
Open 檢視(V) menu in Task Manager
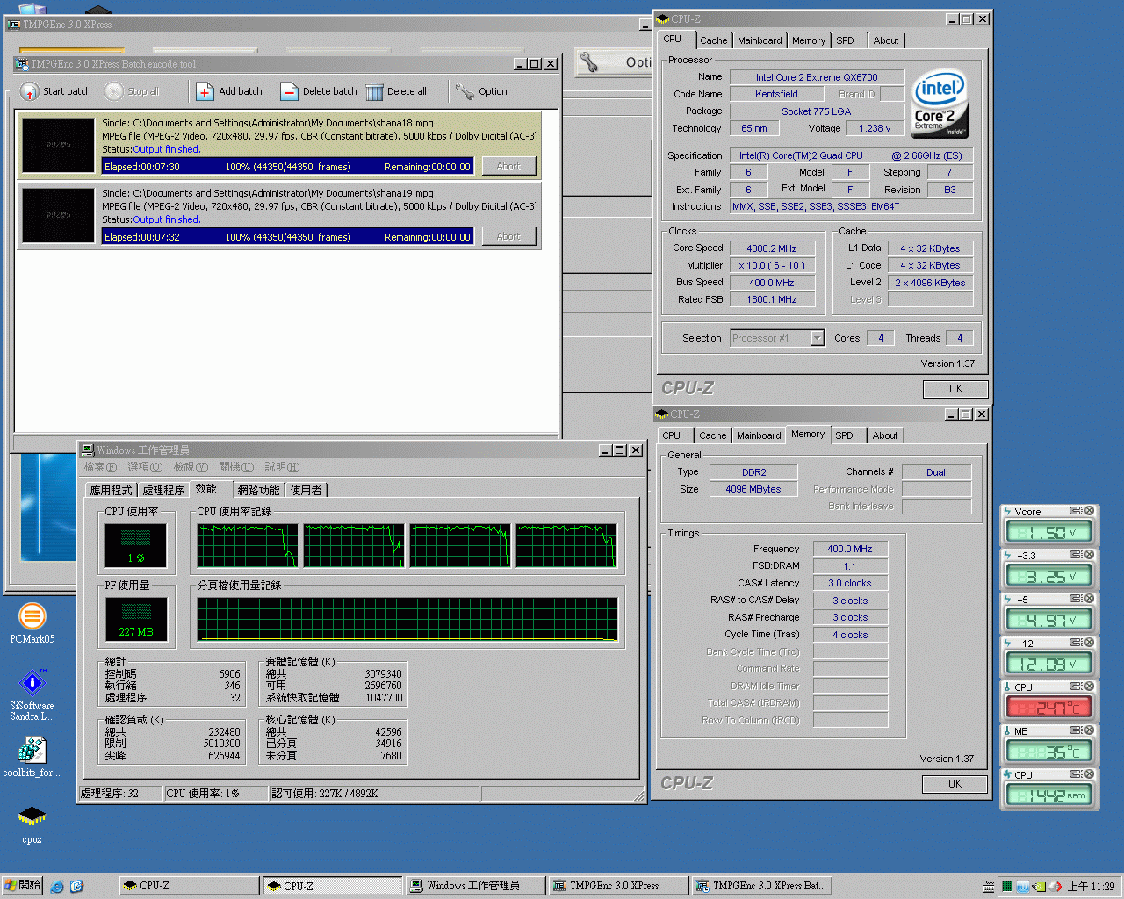[191, 467]
